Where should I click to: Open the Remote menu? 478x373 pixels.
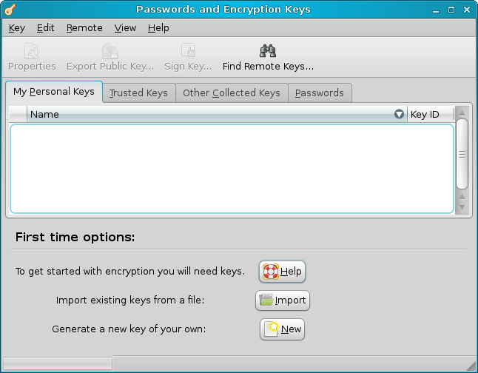pyautogui.click(x=84, y=28)
